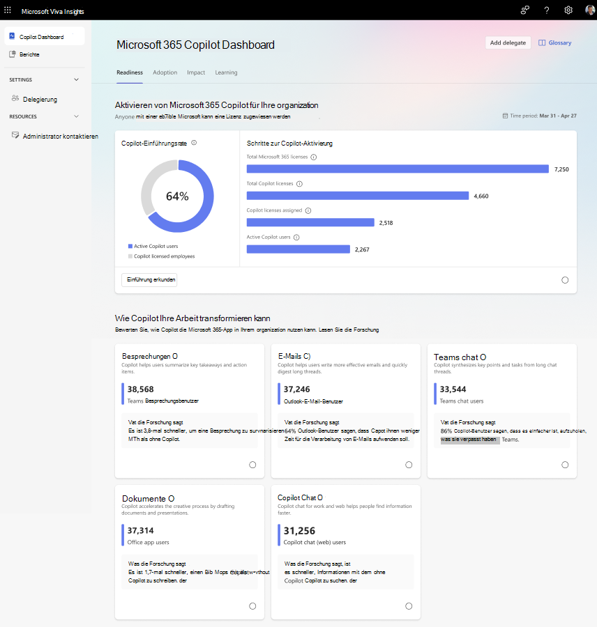Open the Total Copilot licenses info tooltip
The image size is (597, 627).
[x=298, y=182]
